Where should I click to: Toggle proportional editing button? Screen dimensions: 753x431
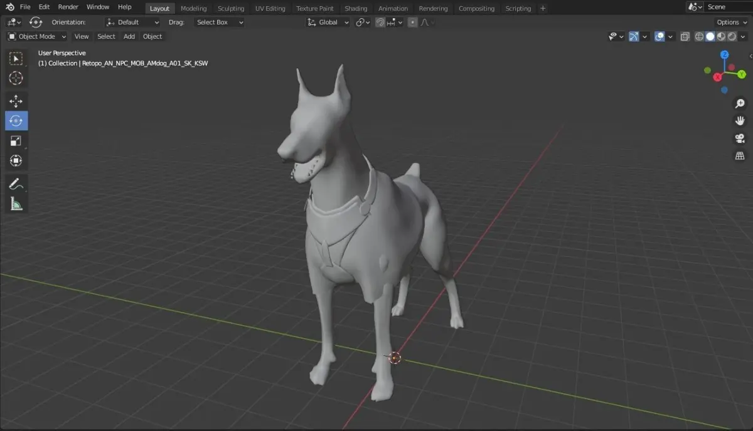point(412,22)
